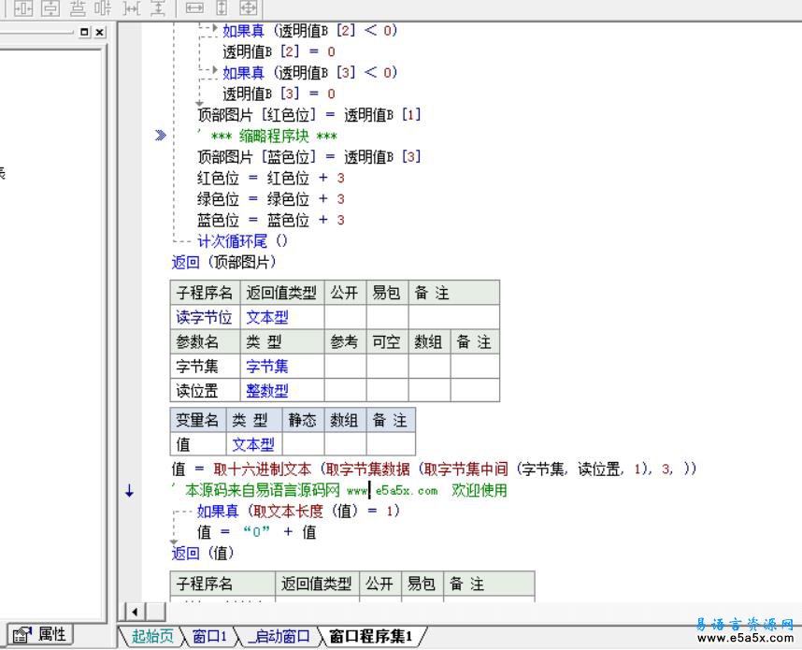Viewport: 802px width, 650px height.
Task: Click the 值 = “0” + 值 line
Action: (x=256, y=532)
